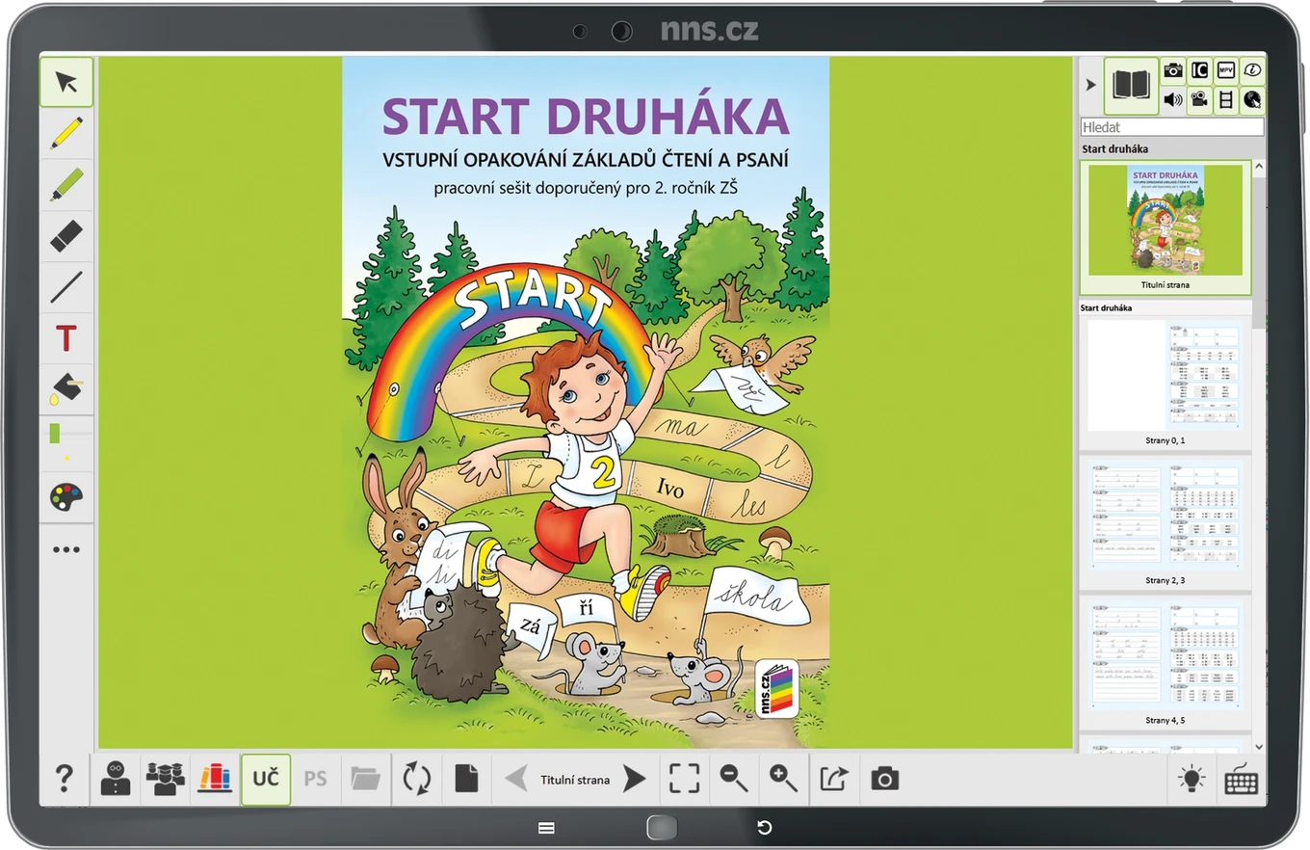This screenshot has width=1310, height=850.
Task: Toggle the light bulb hints button
Action: (1192, 779)
